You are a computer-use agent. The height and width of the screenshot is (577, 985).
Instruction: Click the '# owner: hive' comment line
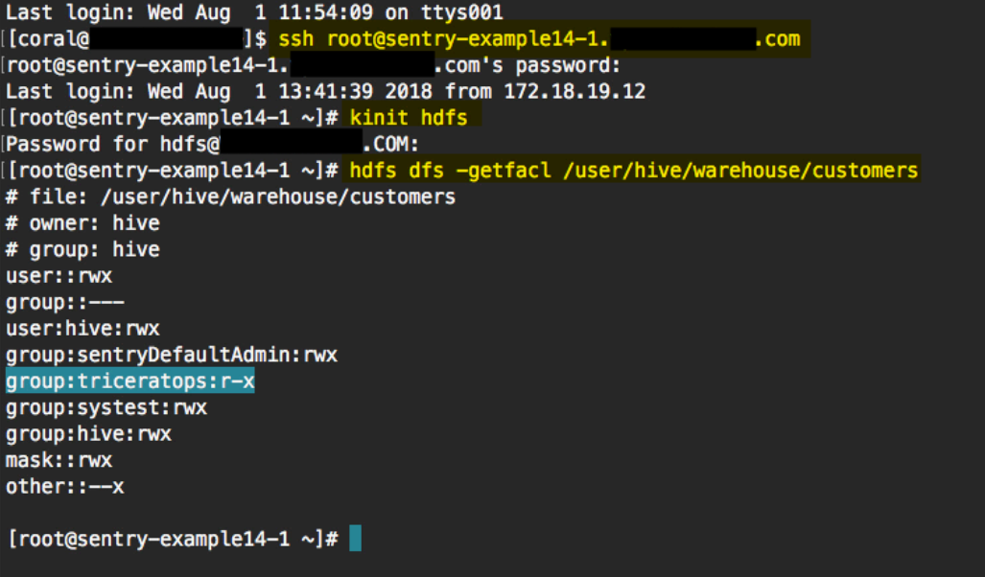(x=82, y=223)
